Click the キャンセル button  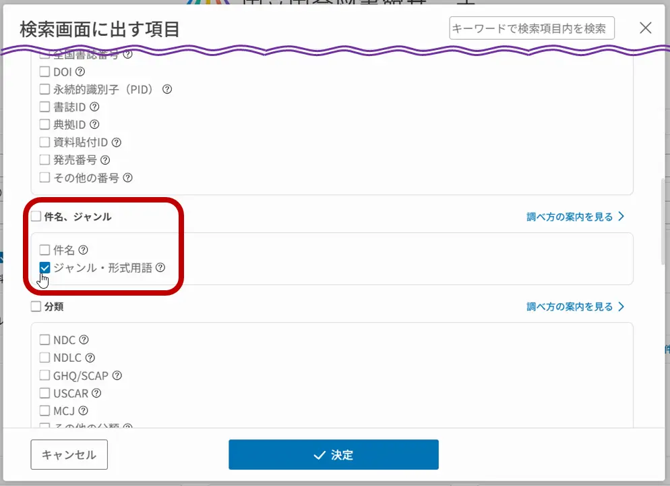click(x=69, y=455)
